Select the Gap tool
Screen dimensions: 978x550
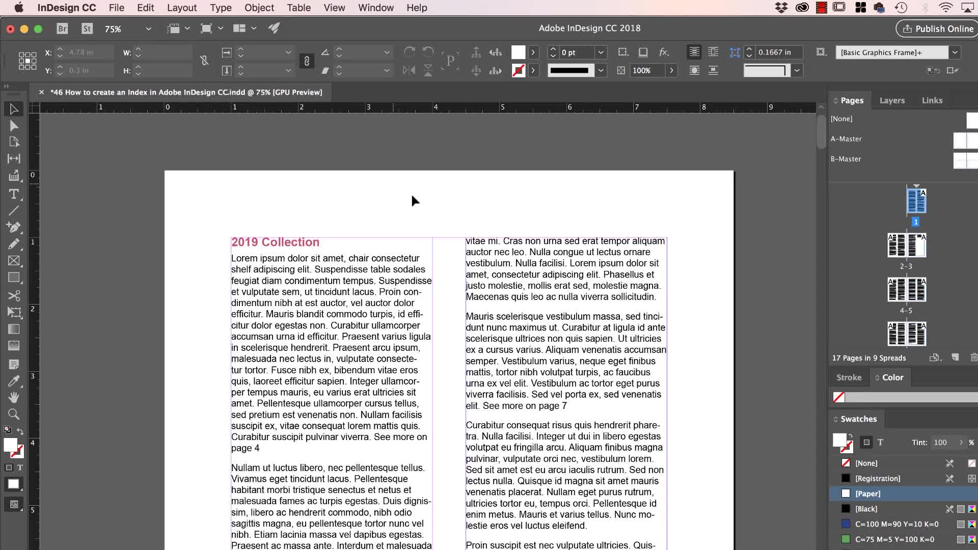point(14,159)
